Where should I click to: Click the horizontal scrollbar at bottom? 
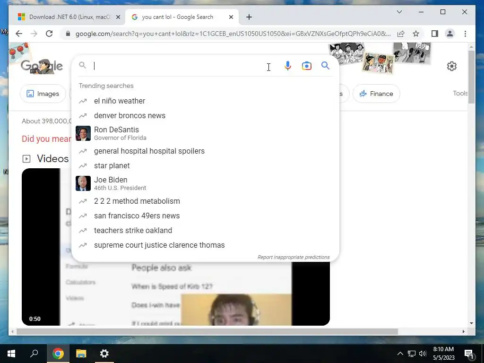tap(207, 331)
